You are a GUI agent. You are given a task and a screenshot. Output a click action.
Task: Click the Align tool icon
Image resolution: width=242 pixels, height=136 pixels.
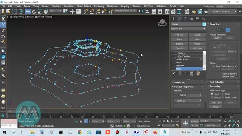click(147, 12)
